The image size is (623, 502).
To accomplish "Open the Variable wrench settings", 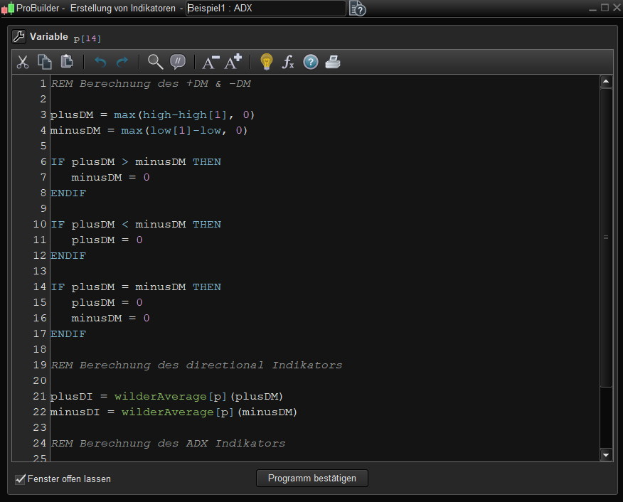I will click(x=19, y=37).
